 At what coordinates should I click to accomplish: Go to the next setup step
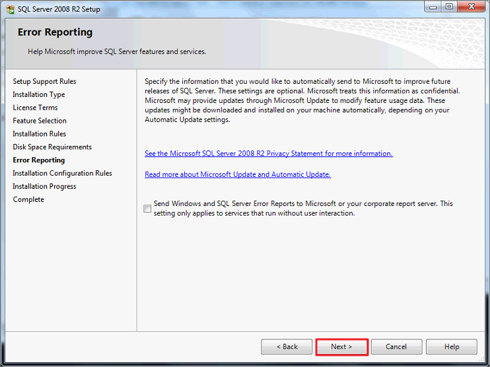[x=341, y=347]
